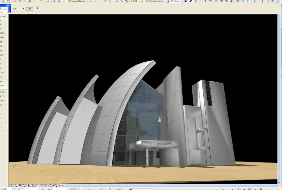Select the Roof tool in the toolbox
282x190 pixels.
tap(2, 42)
